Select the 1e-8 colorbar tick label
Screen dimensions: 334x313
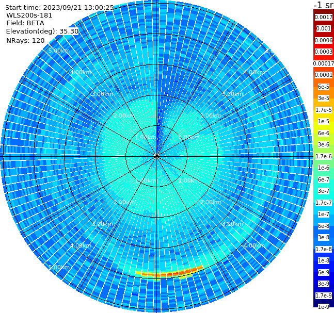coord(324,260)
